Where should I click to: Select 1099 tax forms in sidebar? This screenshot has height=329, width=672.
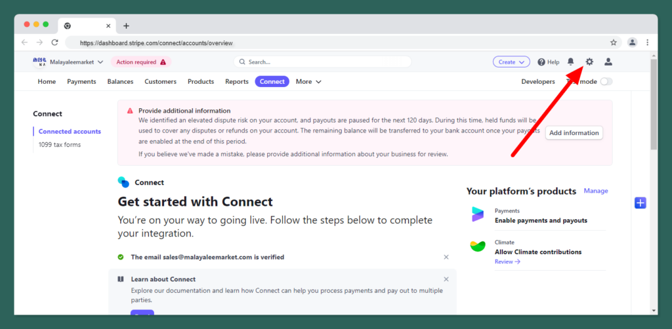pyautogui.click(x=60, y=145)
